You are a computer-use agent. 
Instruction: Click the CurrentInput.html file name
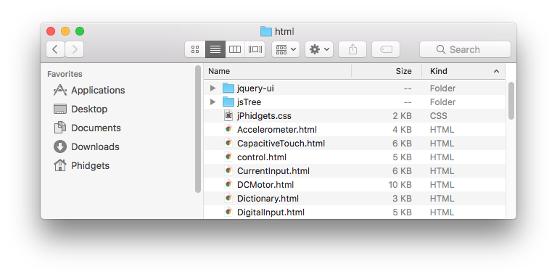(273, 171)
